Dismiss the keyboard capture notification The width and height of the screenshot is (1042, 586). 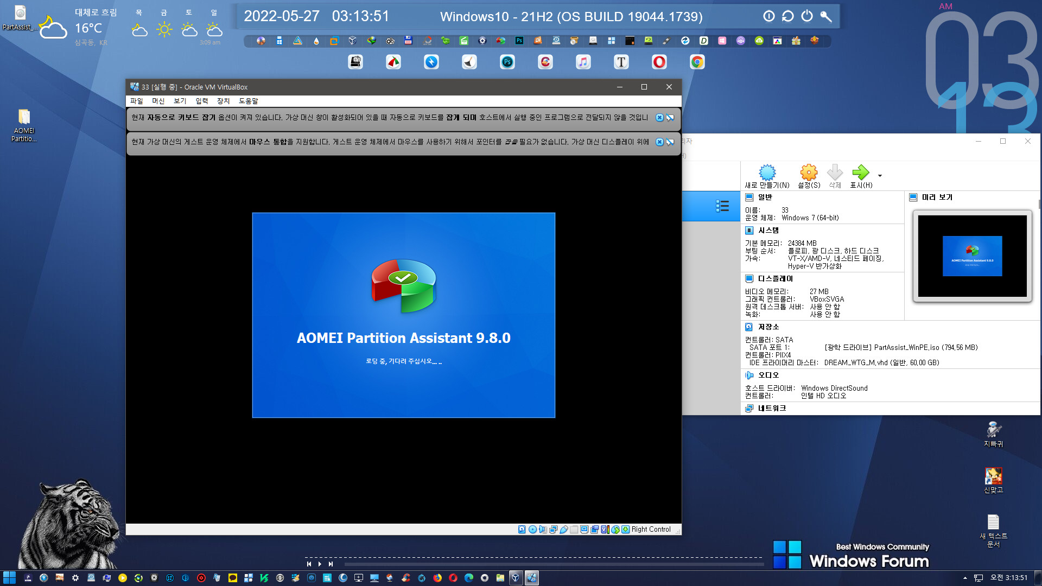(x=659, y=118)
